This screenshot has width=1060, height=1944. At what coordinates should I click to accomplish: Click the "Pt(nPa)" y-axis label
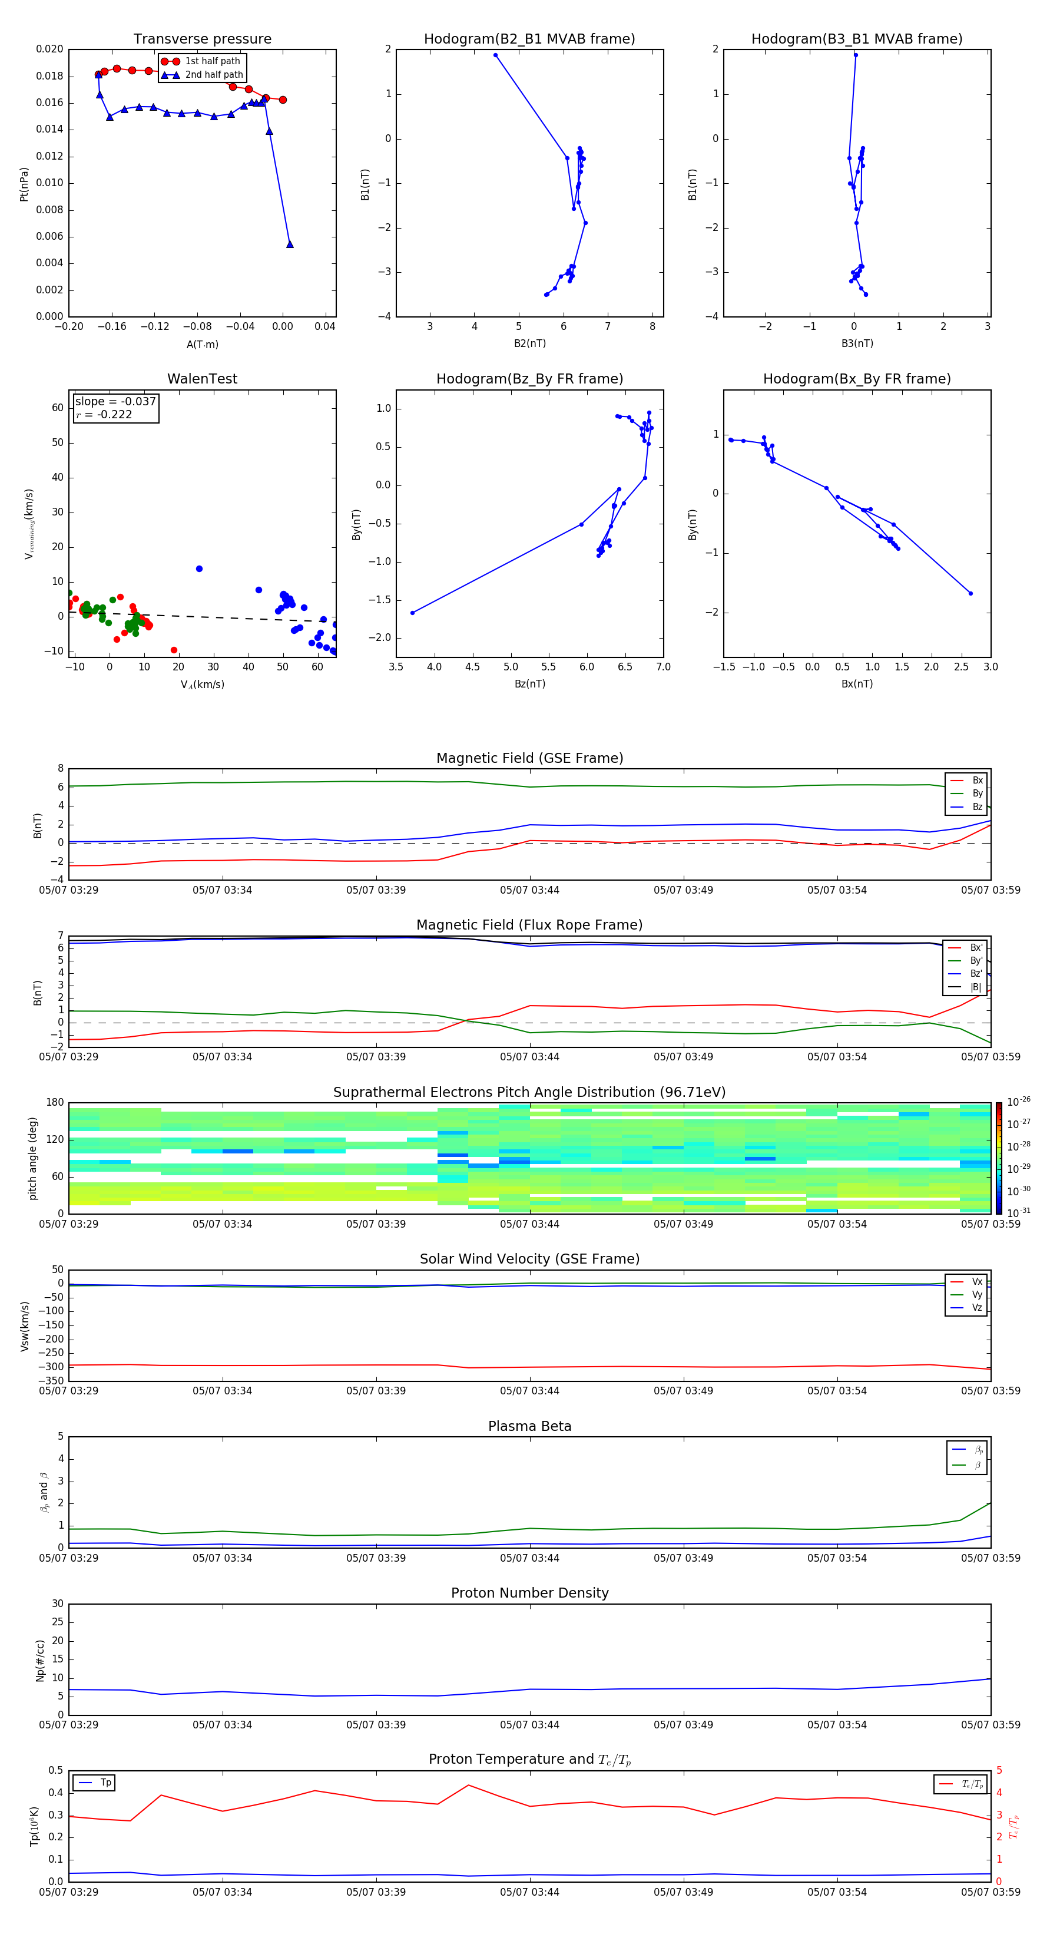click(24, 184)
